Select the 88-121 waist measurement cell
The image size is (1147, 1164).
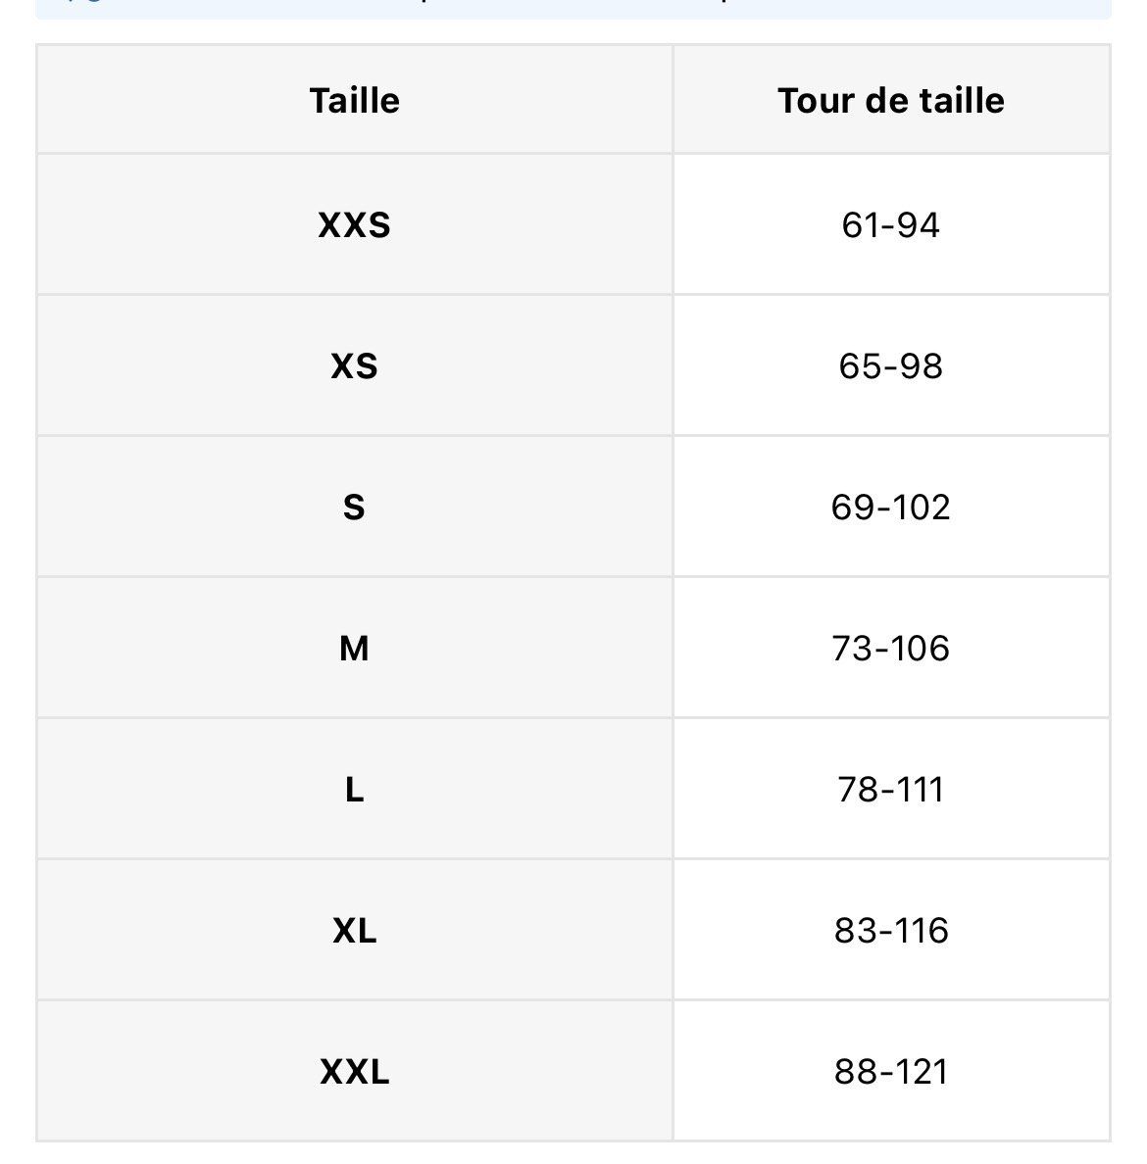[891, 1071]
